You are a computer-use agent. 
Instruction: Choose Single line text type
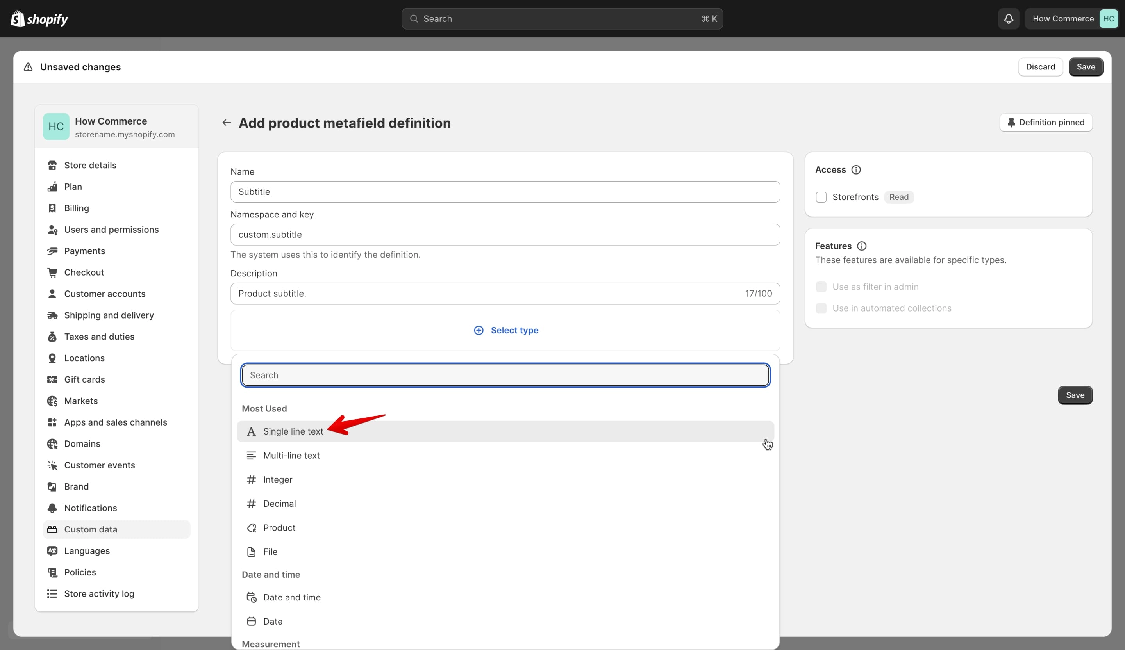click(505, 431)
